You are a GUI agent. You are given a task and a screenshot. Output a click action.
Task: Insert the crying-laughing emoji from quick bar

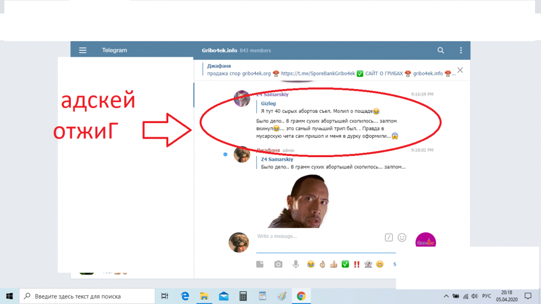point(311,264)
